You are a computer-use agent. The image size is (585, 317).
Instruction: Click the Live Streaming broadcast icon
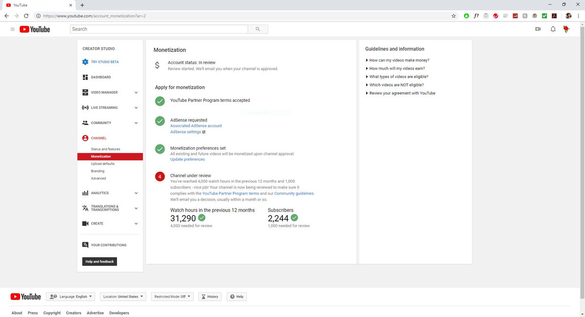85,107
